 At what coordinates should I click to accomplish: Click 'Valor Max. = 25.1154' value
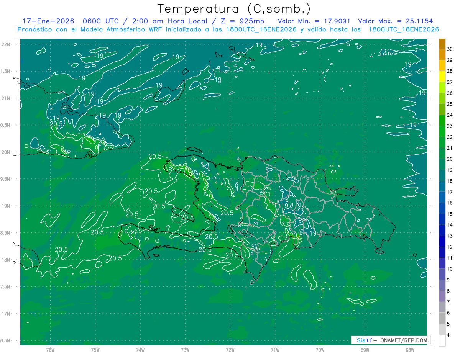coord(395,21)
